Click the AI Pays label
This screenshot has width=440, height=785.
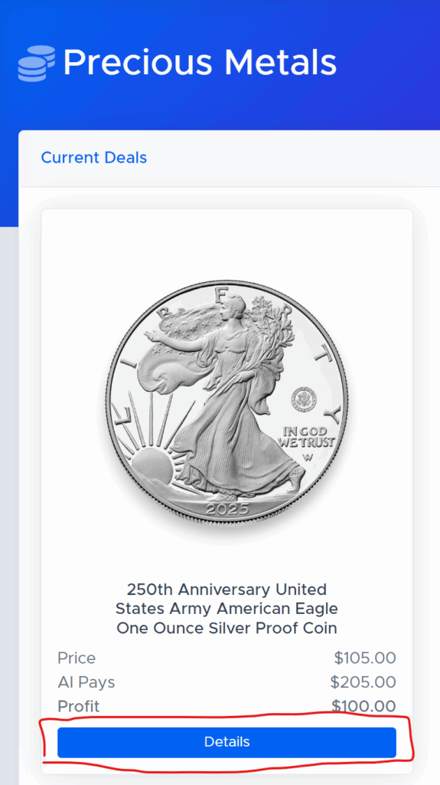pos(86,682)
